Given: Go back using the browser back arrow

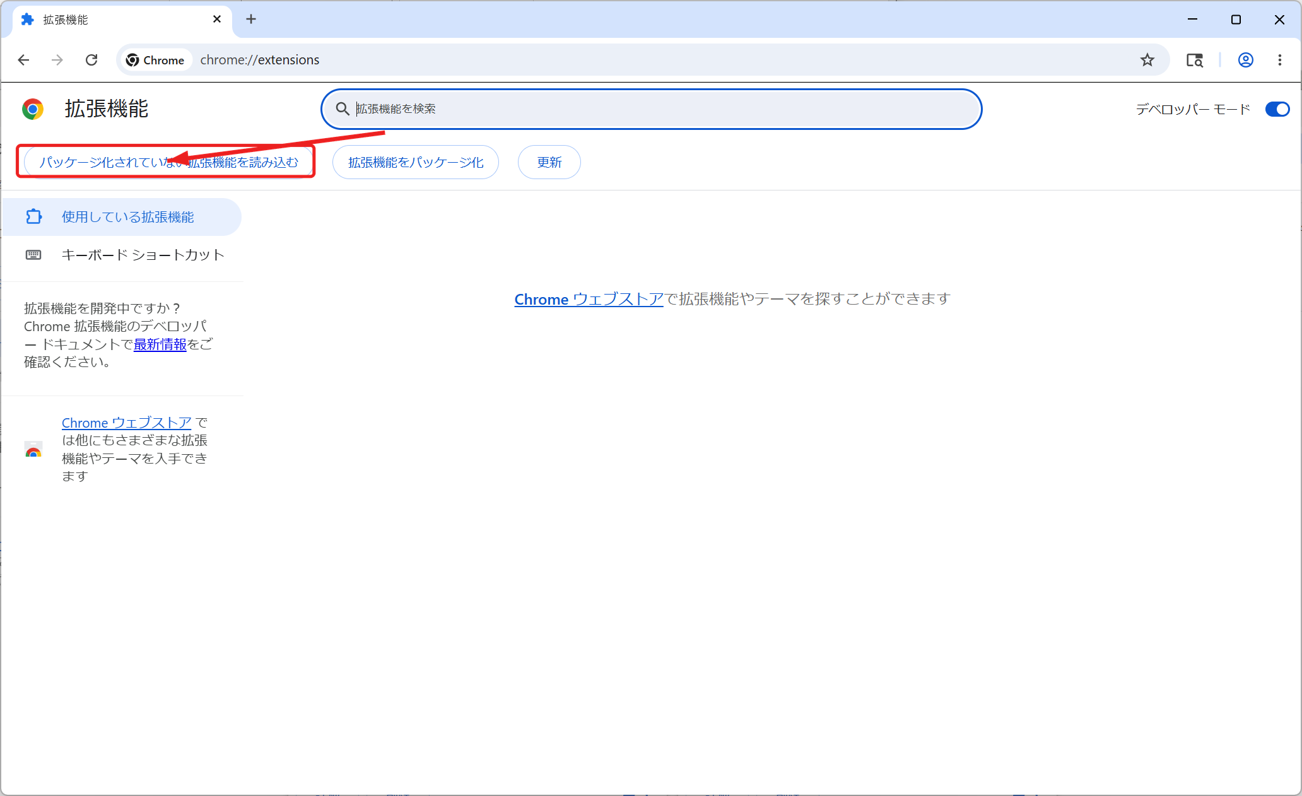Looking at the screenshot, I should 23,60.
